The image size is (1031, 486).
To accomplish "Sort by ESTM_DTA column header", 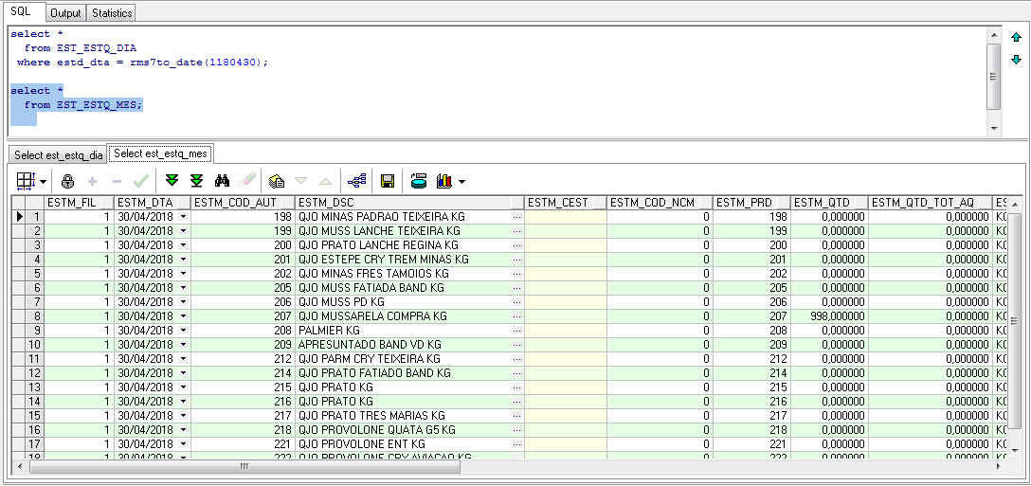I will [153, 203].
